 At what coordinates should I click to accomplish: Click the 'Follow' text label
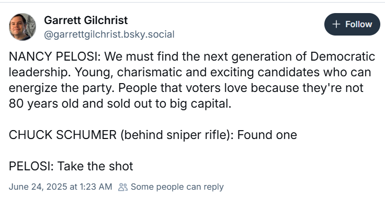point(359,24)
